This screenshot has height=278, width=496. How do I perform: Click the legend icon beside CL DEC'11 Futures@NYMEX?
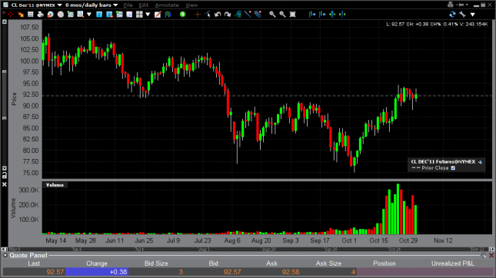coord(480,162)
